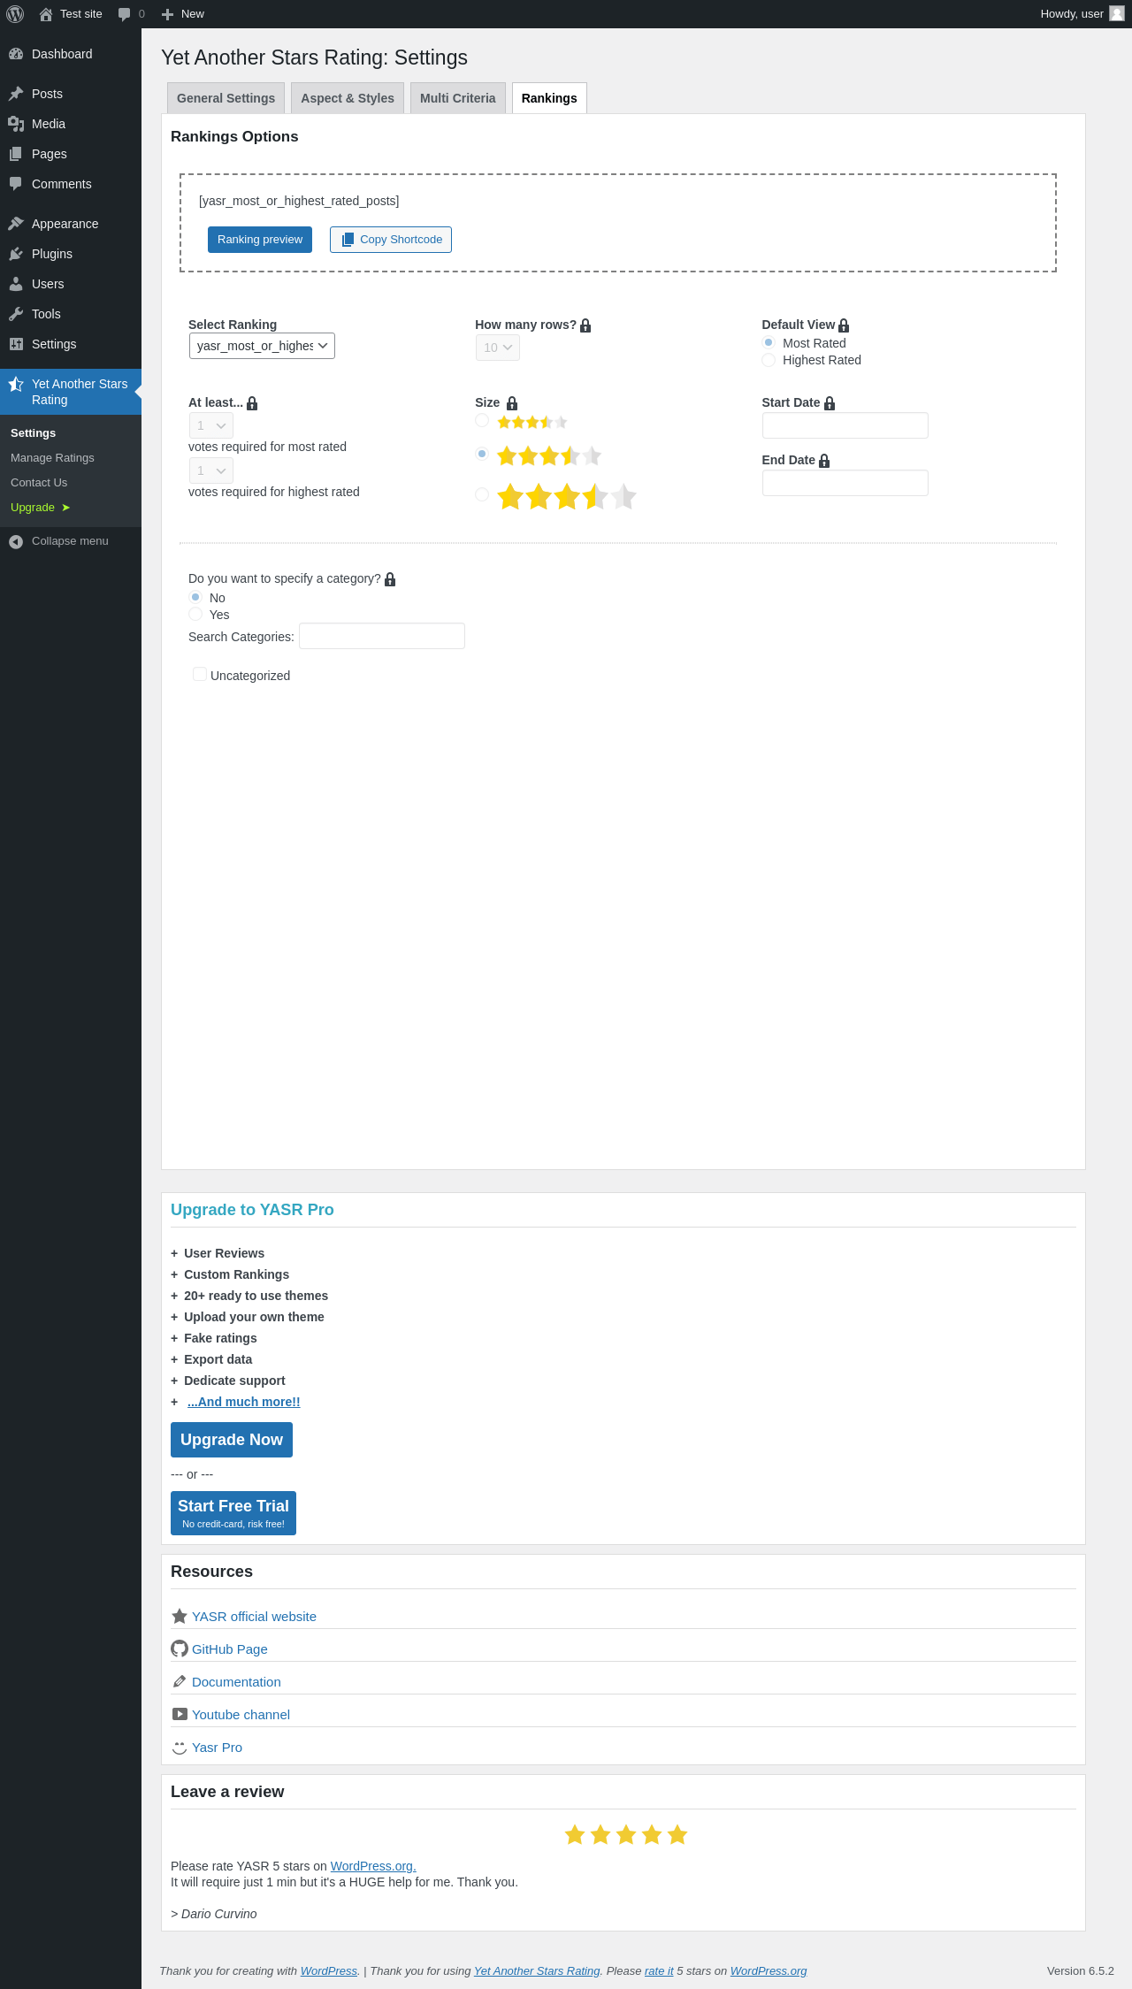Click the Copy Shortcode button
Viewport: 1132px width, 1989px height.
point(391,240)
